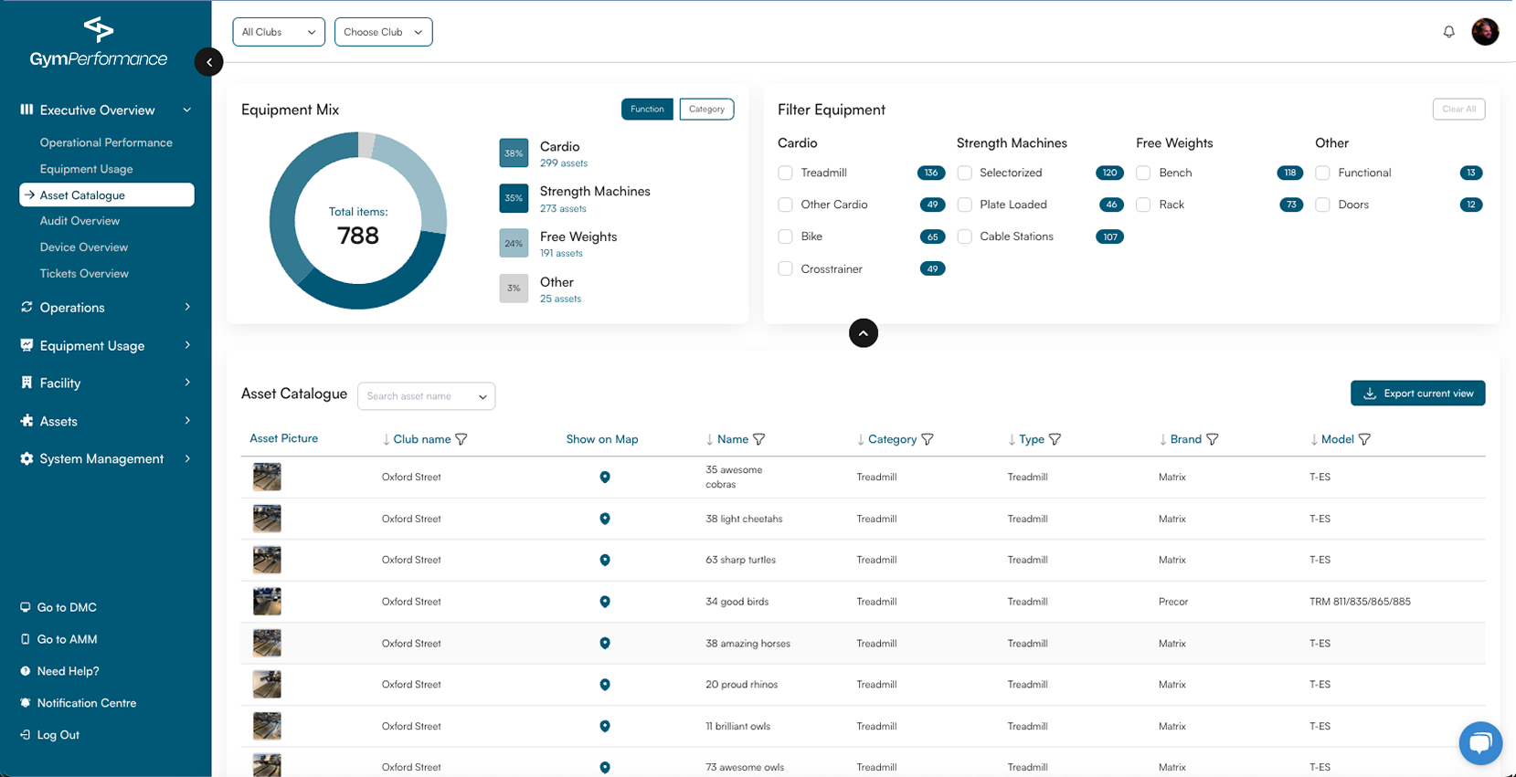Check the Functional filter box
The image size is (1516, 777).
[1322, 173]
